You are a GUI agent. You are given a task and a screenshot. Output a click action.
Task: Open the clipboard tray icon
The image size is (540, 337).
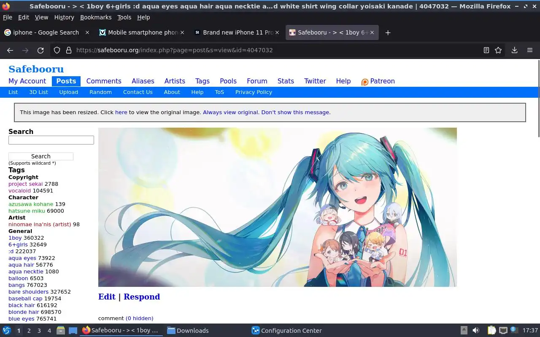coord(491,331)
